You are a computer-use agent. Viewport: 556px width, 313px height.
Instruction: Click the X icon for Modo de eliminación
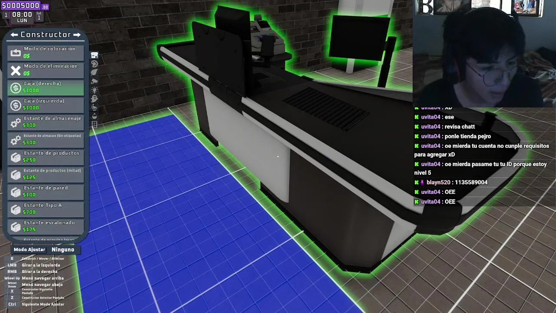click(x=16, y=70)
